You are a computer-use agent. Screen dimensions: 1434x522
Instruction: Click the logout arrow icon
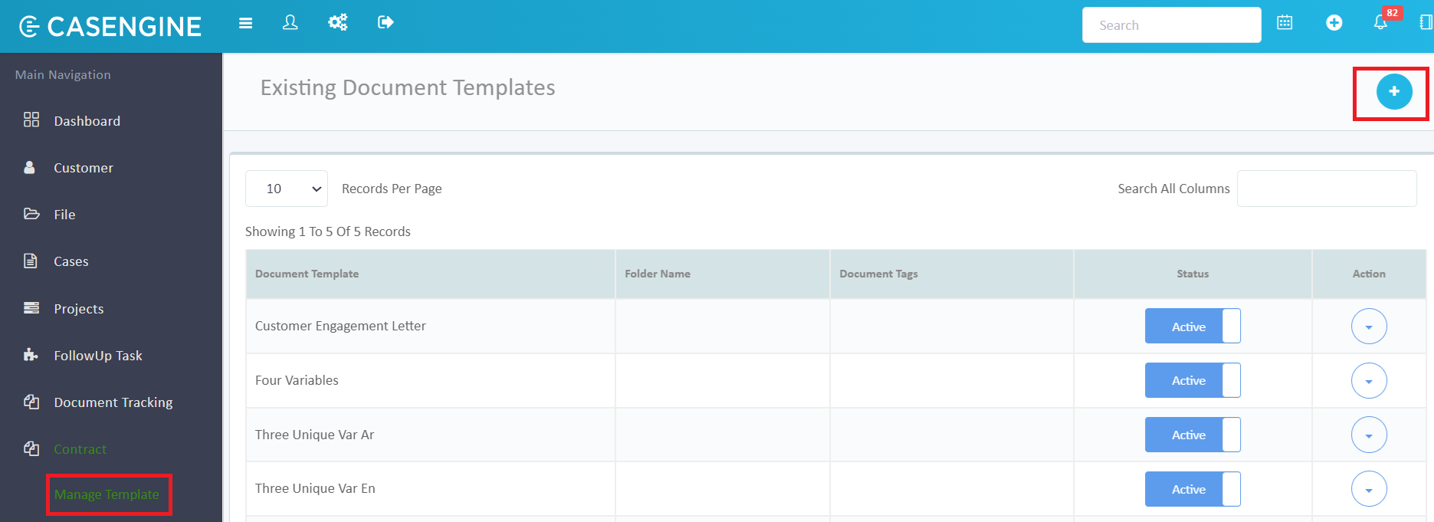386,22
